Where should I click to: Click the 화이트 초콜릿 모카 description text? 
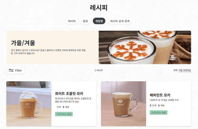73,100
